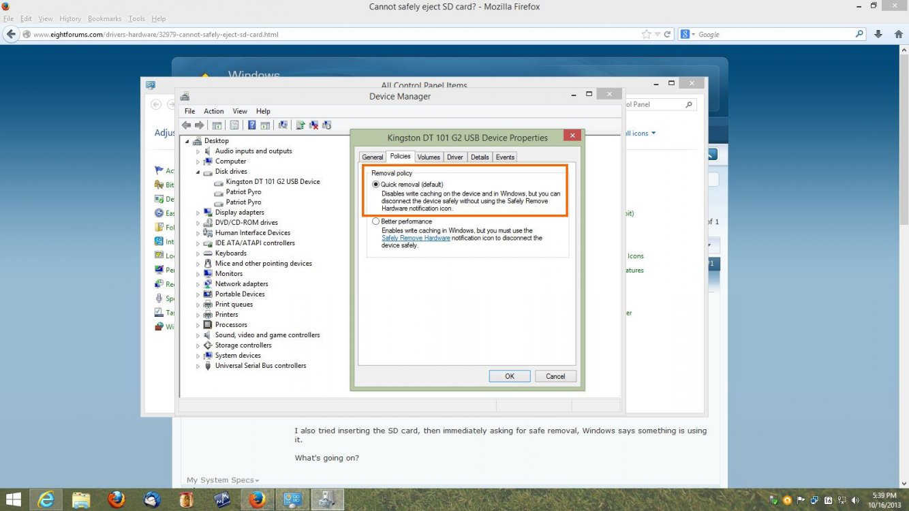Expand Network adapters node
The width and height of the screenshot is (909, 511).
[198, 284]
